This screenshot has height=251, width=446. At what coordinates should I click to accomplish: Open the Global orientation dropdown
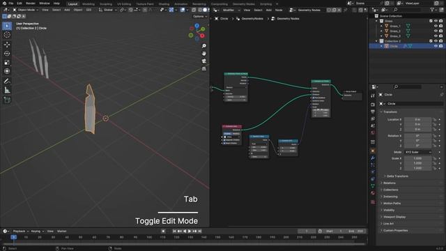[108, 10]
